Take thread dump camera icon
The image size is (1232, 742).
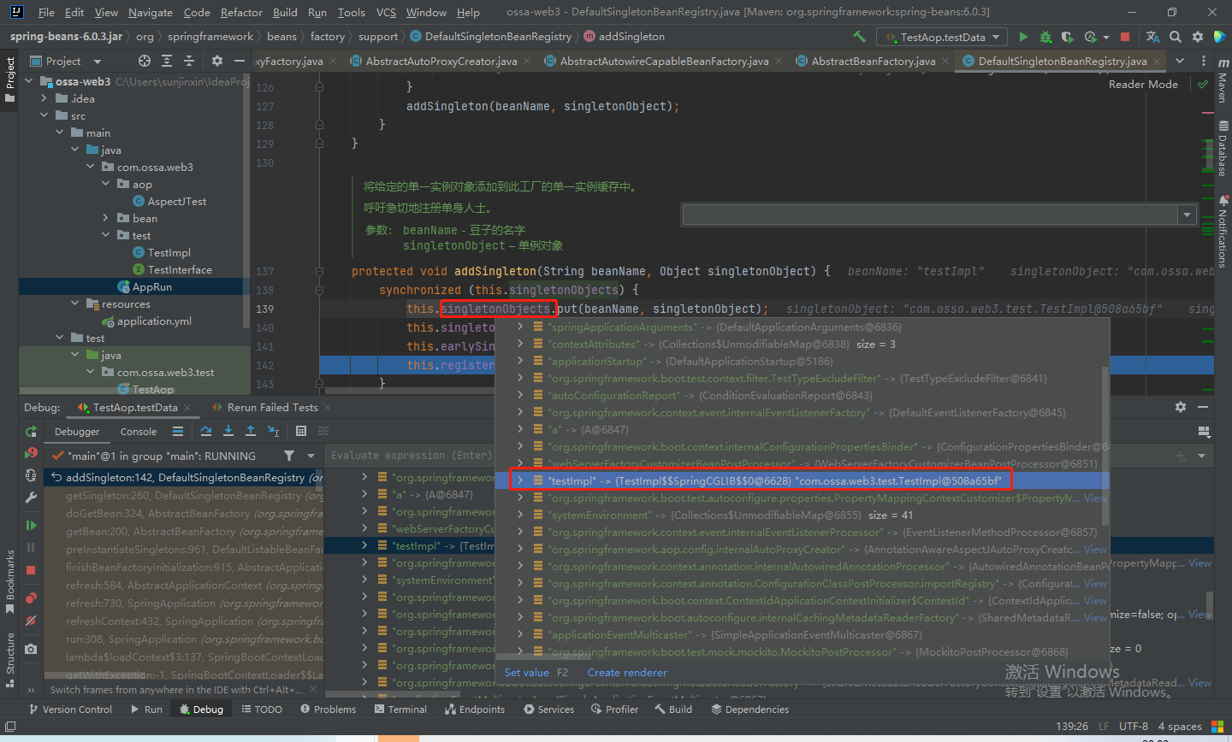pos(32,649)
